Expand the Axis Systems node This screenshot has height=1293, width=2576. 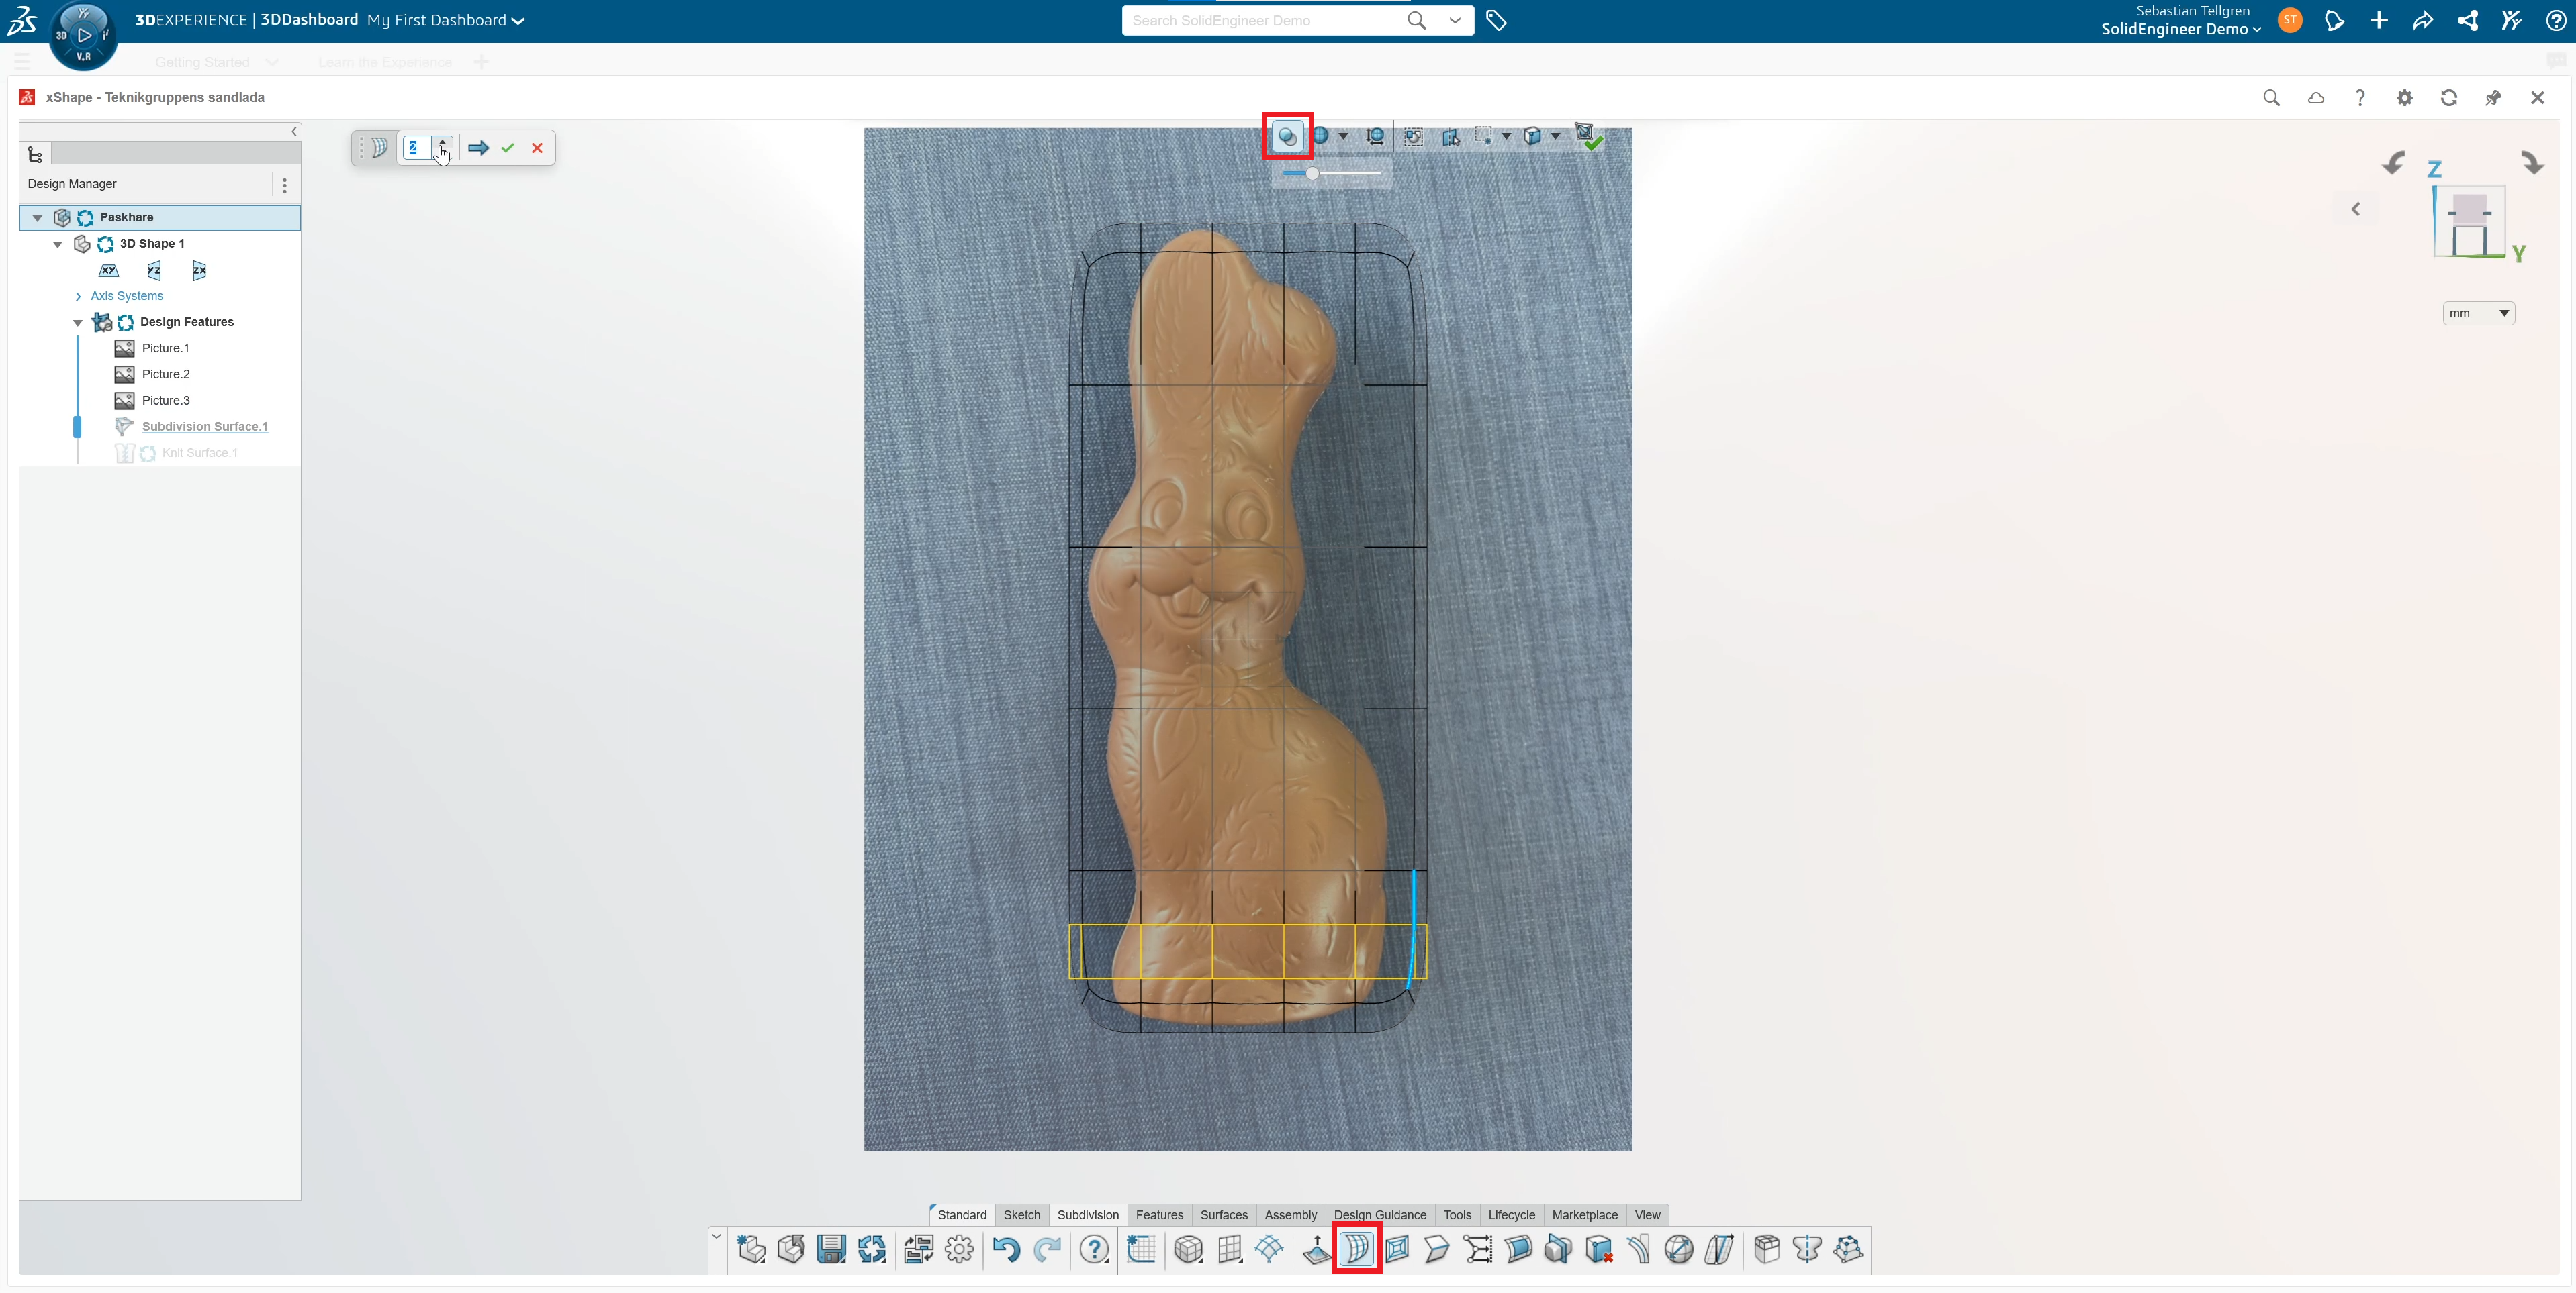tap(78, 296)
